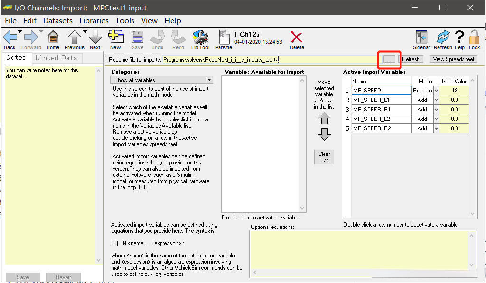Open the Lib Tool
The height and width of the screenshot is (283, 486).
click(x=200, y=37)
